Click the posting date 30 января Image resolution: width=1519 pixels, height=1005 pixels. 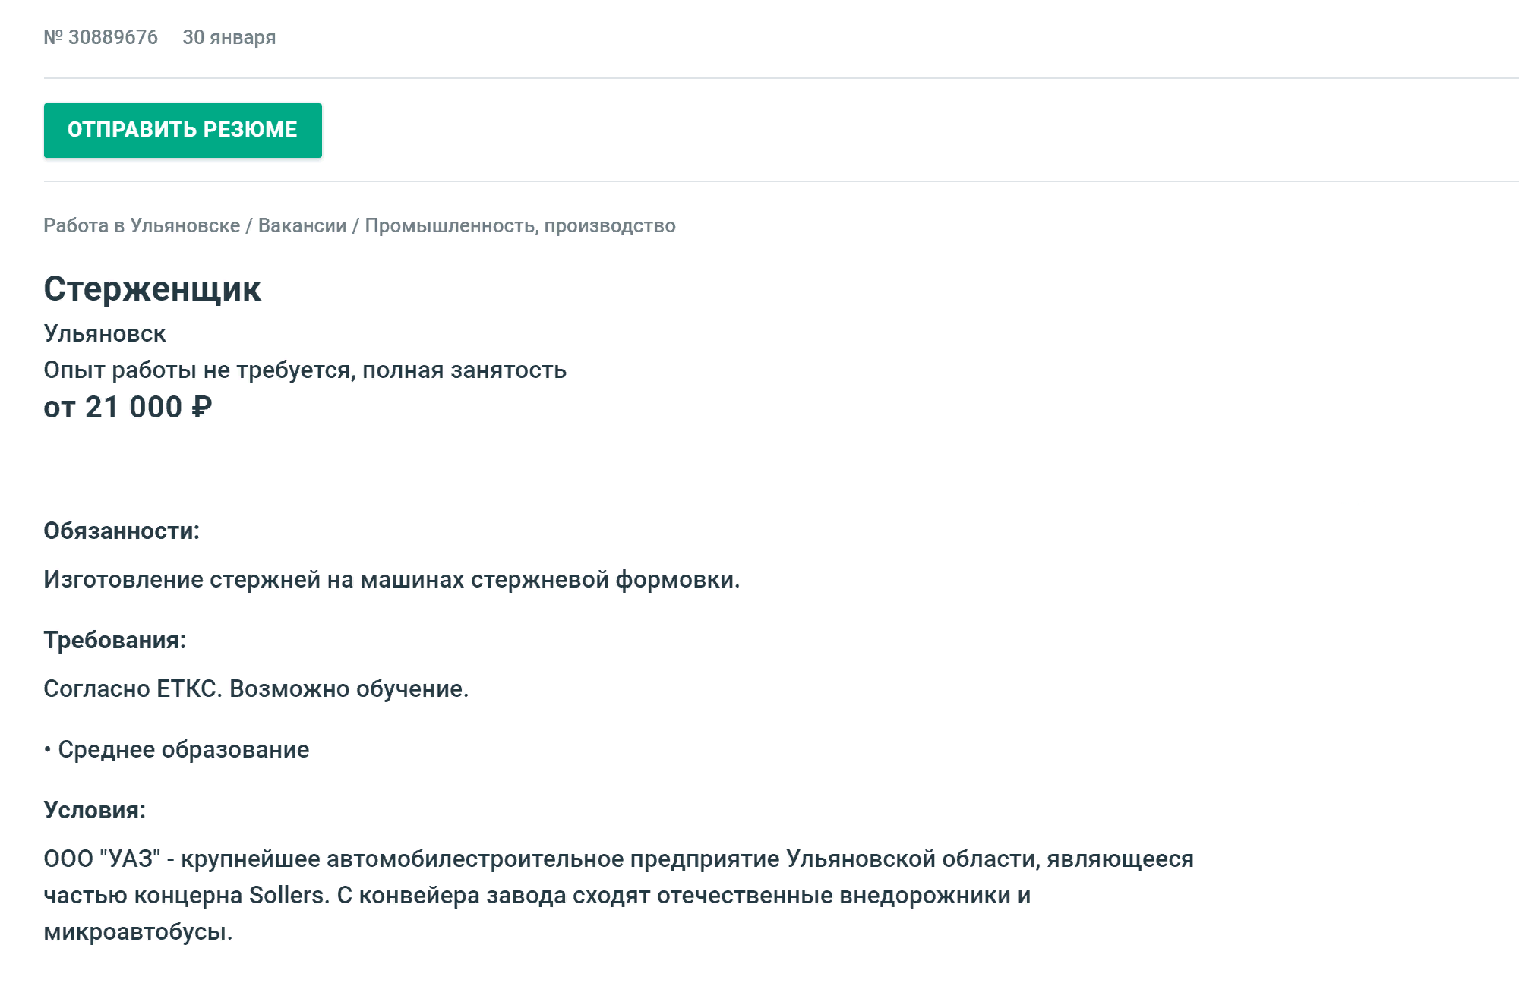click(x=229, y=38)
